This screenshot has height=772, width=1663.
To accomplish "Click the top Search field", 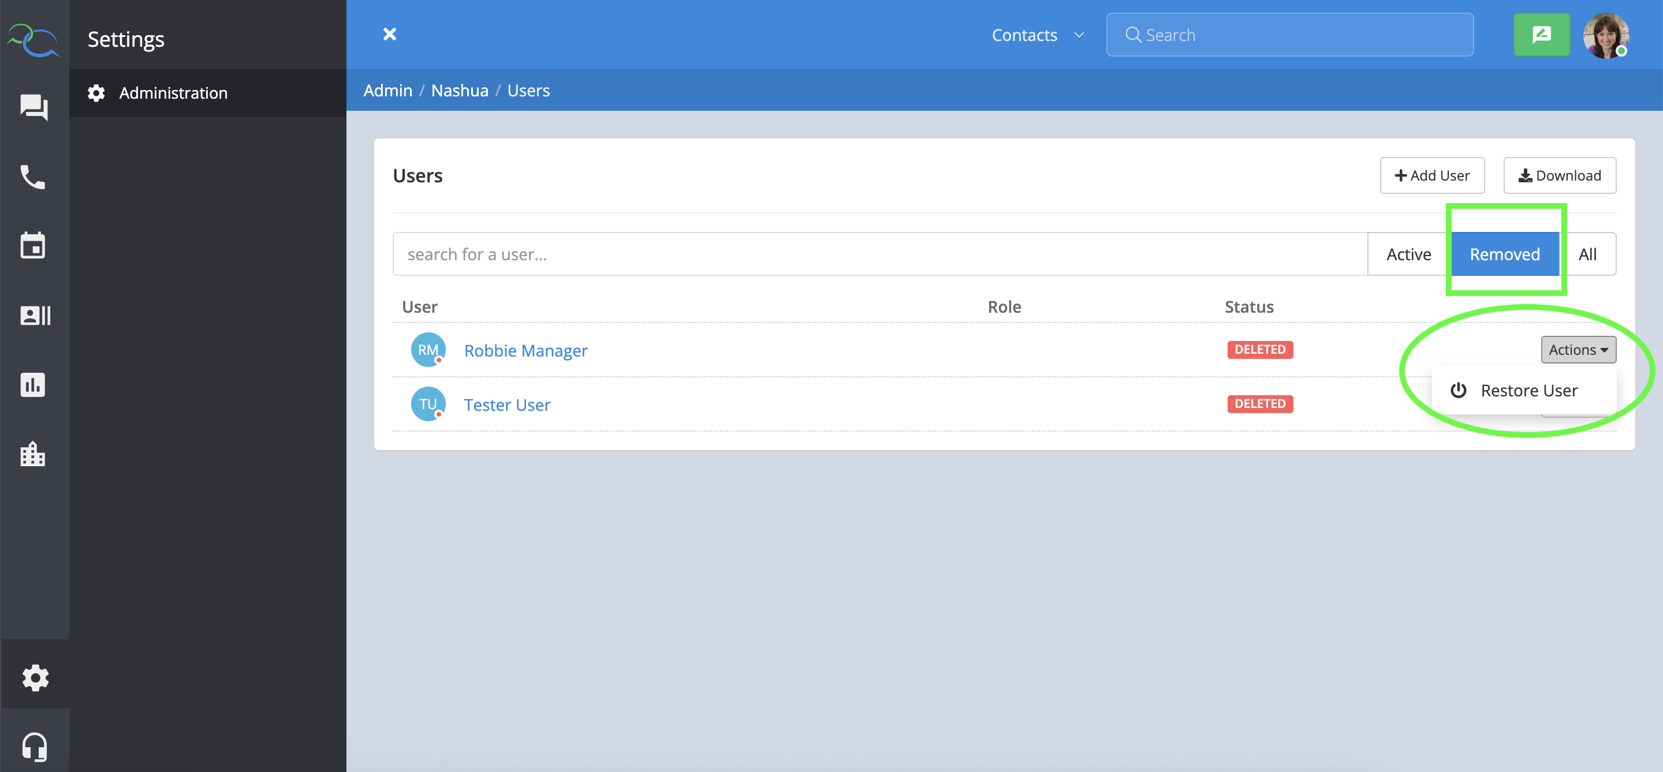I will 1290,35.
